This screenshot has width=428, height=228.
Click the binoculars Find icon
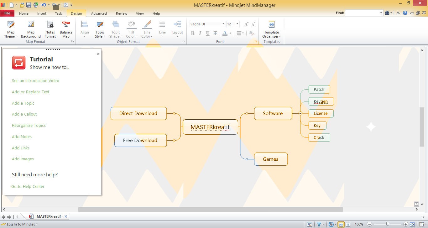pyautogui.click(x=387, y=13)
